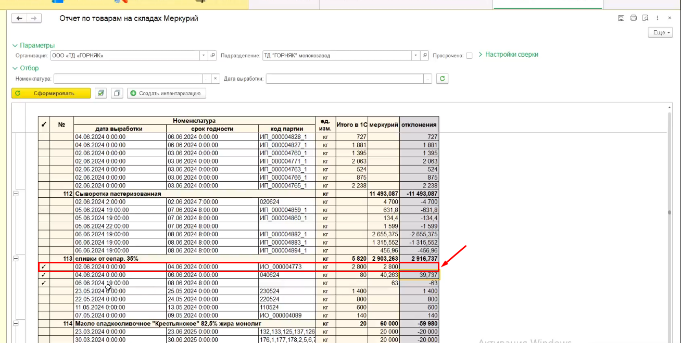Select the отклонения cell showing 39,737
681x343 pixels.
pos(420,275)
